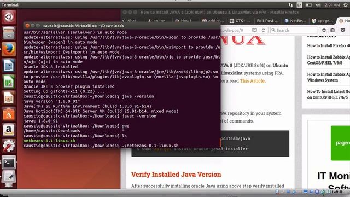
Task: Click the Pocket icon in Firefox toolbar
Action: coord(343,30)
